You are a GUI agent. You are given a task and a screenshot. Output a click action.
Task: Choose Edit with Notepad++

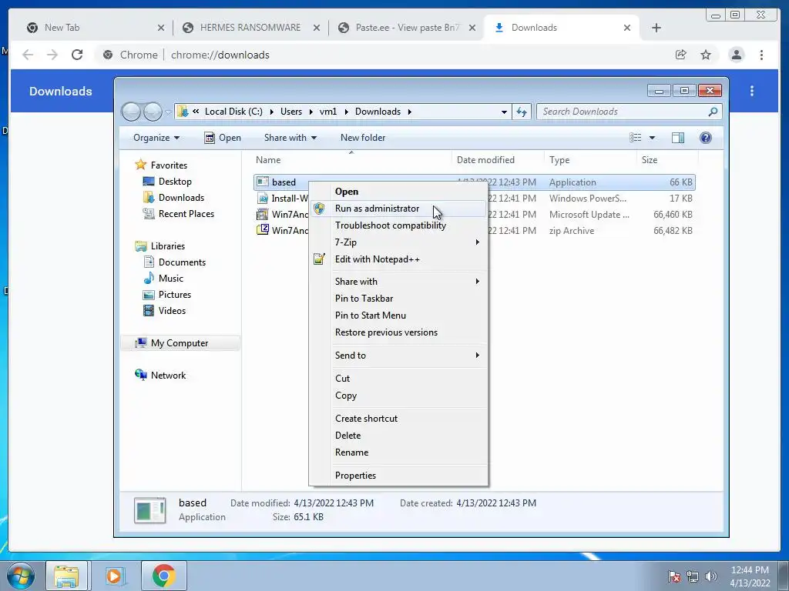[x=398, y=259]
